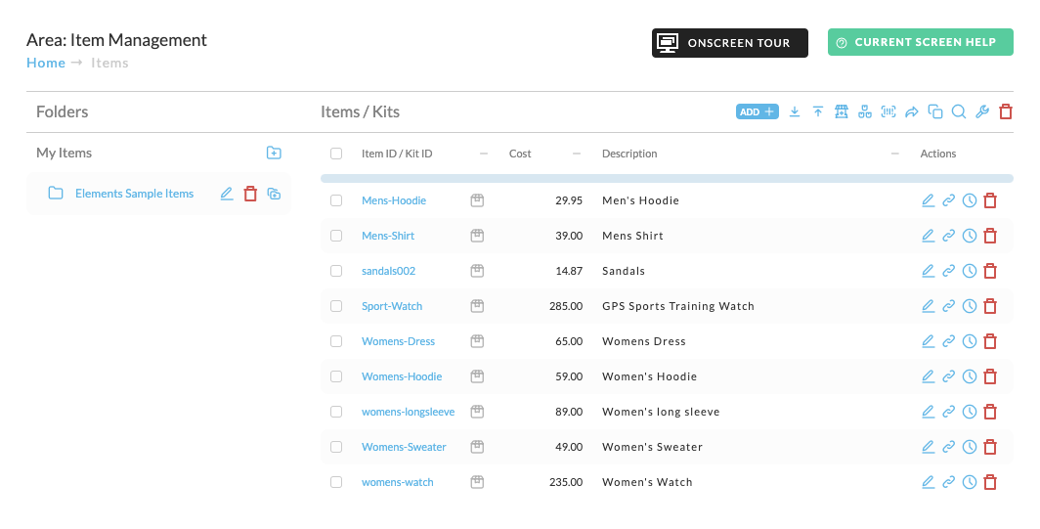Click the search magnifier icon in toolbar
1040x529 pixels.
pos(959,112)
